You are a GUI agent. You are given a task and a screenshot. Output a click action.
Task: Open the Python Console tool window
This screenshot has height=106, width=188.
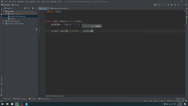[x=44, y=99]
